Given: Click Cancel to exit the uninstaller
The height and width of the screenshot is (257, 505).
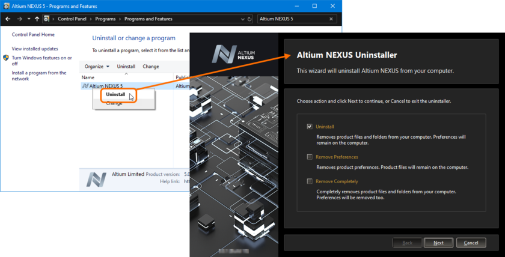Looking at the screenshot, I should click(471, 243).
